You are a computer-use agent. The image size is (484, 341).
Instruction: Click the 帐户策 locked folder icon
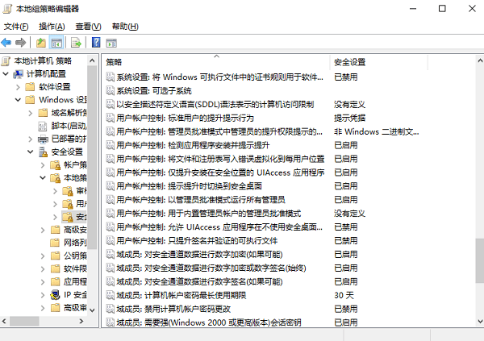click(x=55, y=165)
